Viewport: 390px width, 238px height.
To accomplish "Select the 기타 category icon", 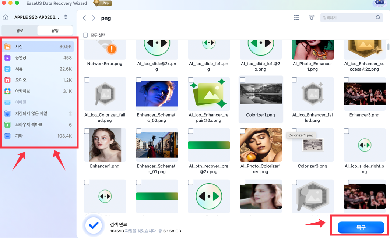I will (x=7, y=136).
